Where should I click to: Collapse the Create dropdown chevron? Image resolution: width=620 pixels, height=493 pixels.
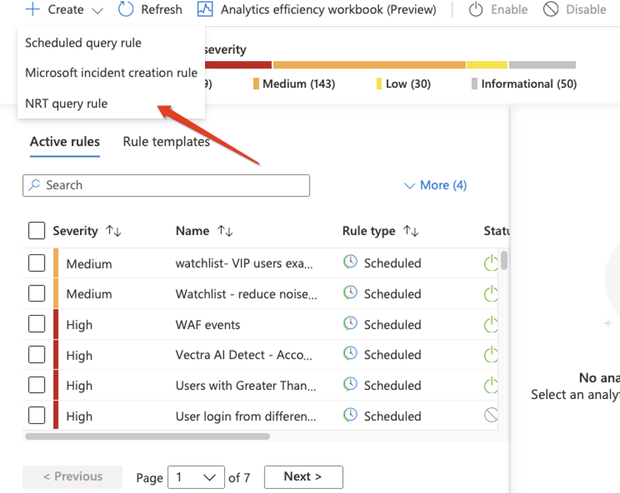point(98,11)
